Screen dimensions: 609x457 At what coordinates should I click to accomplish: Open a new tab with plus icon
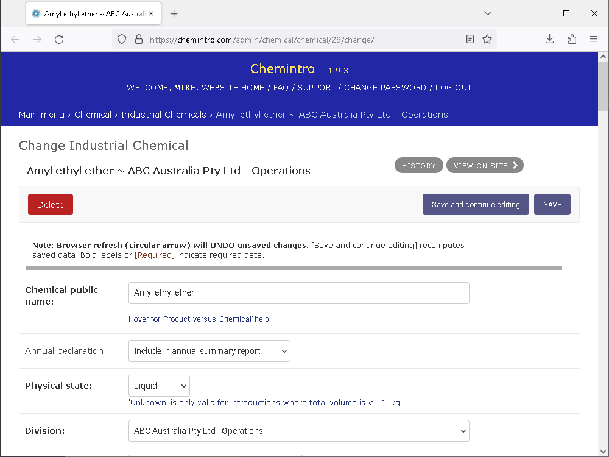tap(174, 14)
